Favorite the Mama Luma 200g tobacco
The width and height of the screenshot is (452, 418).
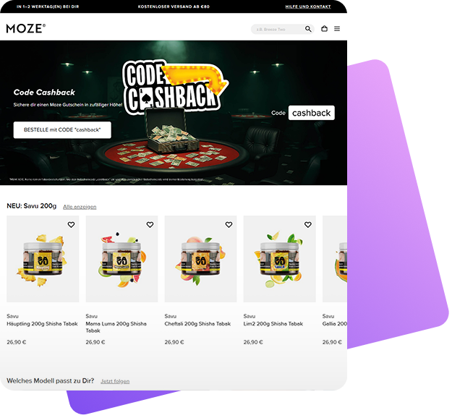[x=150, y=225]
